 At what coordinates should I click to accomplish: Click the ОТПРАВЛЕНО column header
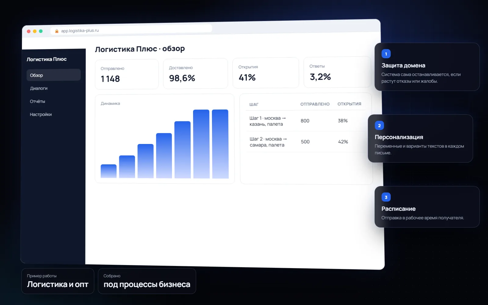[x=315, y=104]
